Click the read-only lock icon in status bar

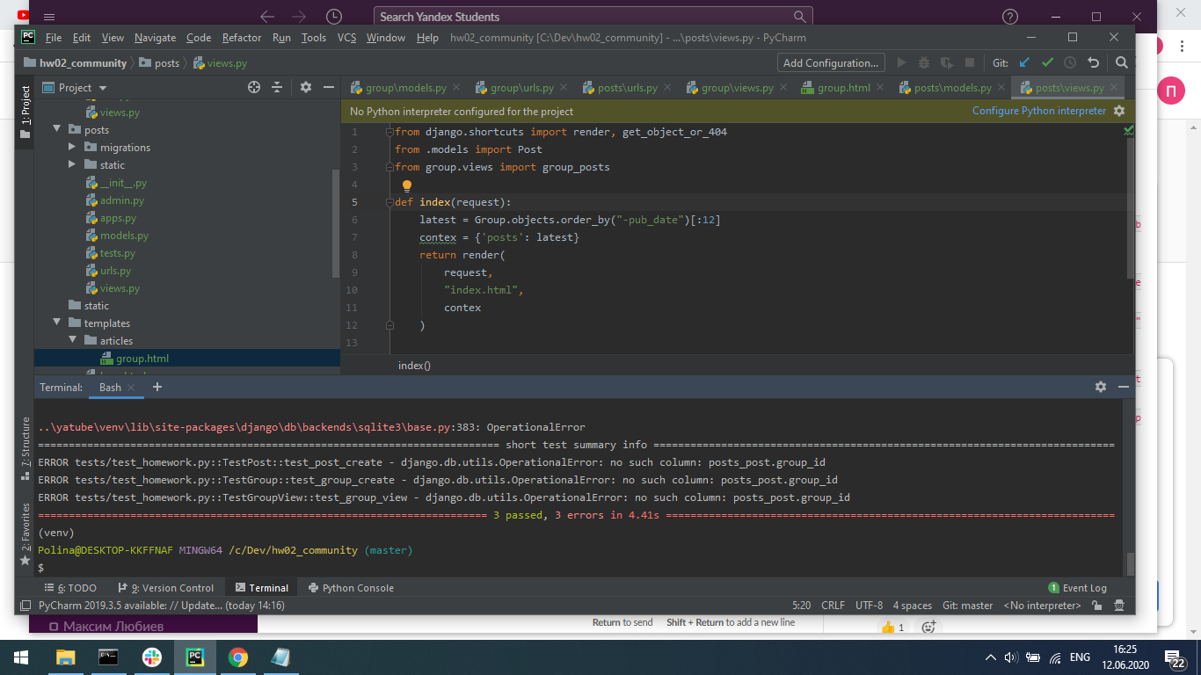(x=1097, y=606)
